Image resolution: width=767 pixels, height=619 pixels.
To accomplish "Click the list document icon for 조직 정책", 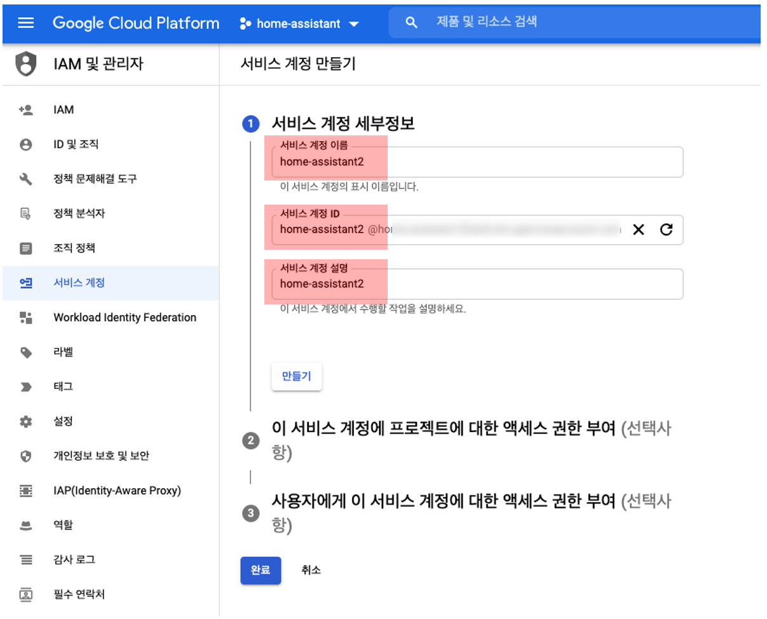I will click(26, 248).
